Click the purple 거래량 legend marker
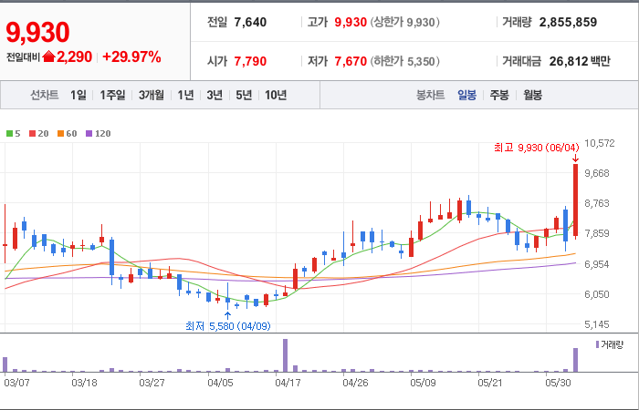639x410 pixels. (x=597, y=344)
